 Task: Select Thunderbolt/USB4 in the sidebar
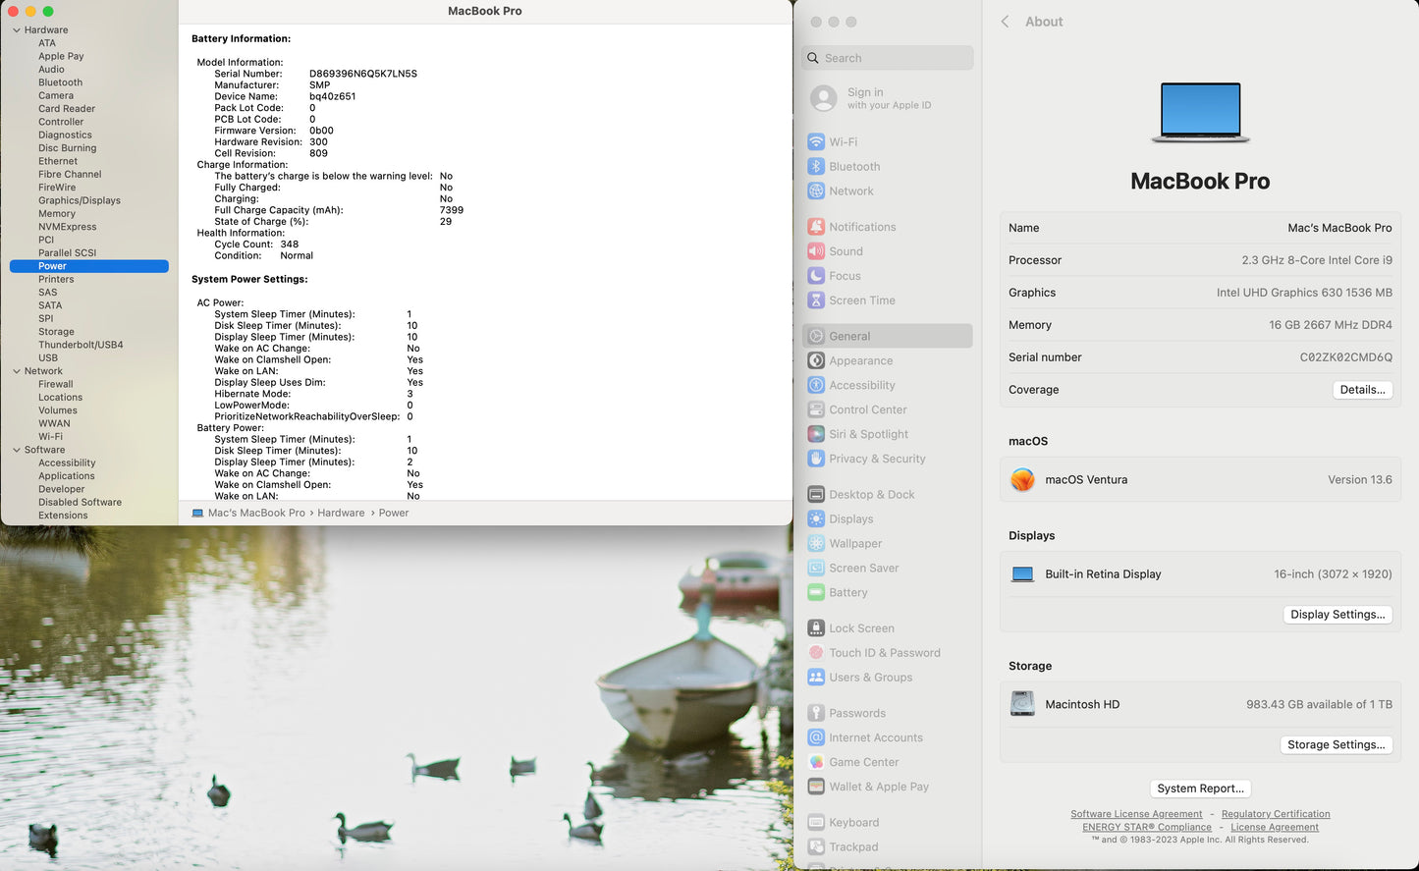pyautogui.click(x=81, y=345)
